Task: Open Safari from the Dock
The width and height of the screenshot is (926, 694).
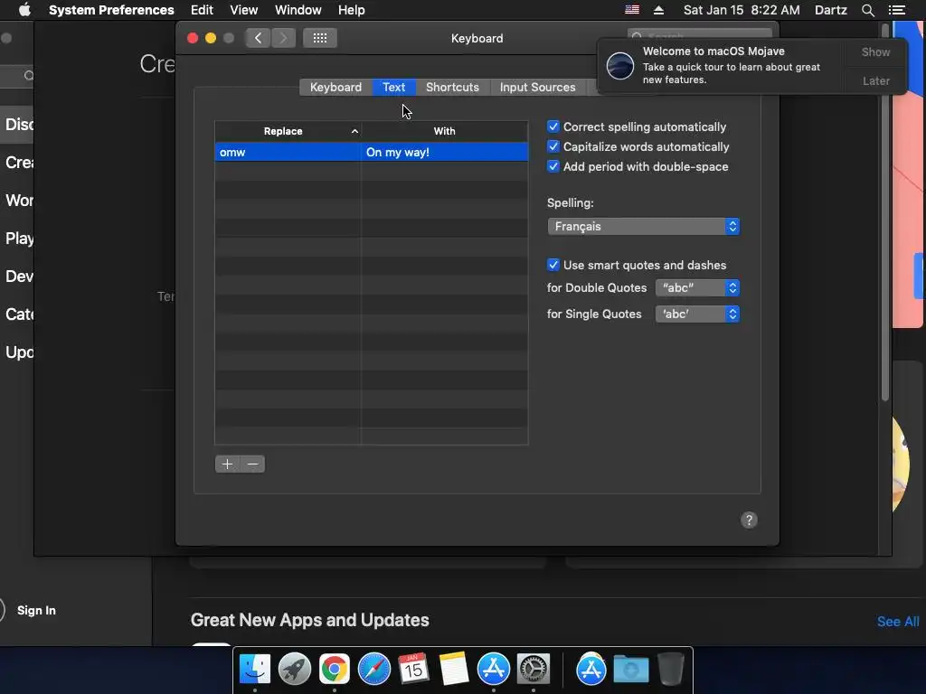Action: click(373, 670)
